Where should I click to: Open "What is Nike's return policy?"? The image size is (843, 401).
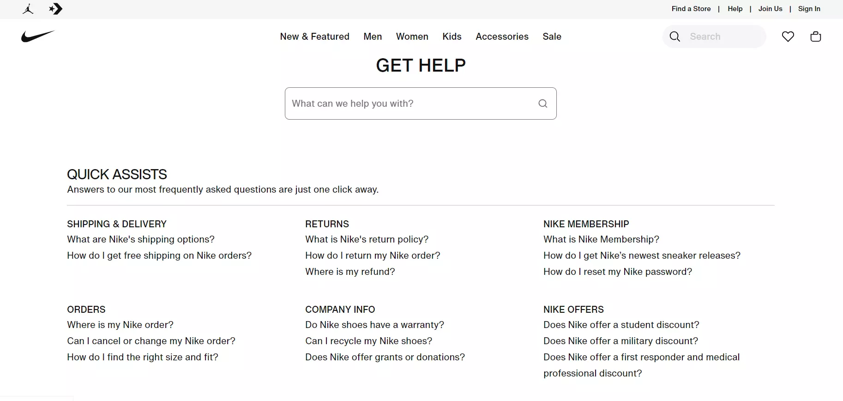tap(367, 239)
